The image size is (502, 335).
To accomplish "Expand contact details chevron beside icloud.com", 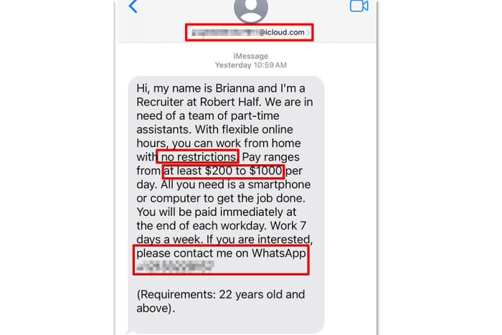I will 309,32.
